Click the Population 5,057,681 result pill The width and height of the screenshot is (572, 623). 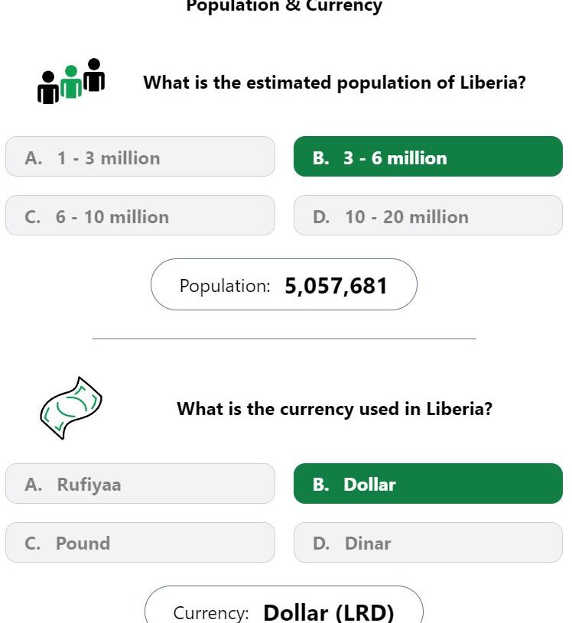click(284, 284)
